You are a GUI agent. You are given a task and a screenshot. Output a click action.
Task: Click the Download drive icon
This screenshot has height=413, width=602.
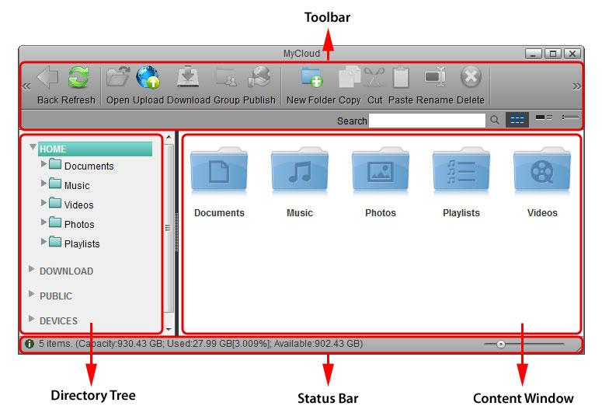pos(188,76)
